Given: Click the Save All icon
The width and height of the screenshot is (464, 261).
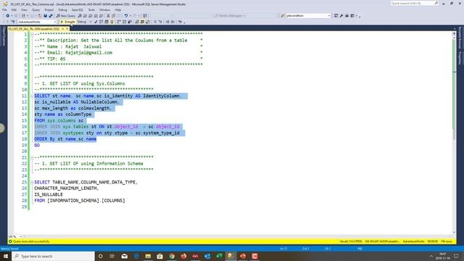Looking at the screenshot, I should (51, 16).
